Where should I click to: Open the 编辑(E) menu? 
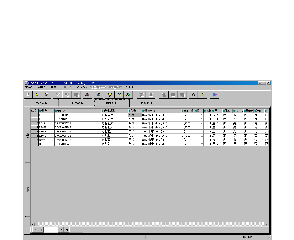tap(42, 87)
